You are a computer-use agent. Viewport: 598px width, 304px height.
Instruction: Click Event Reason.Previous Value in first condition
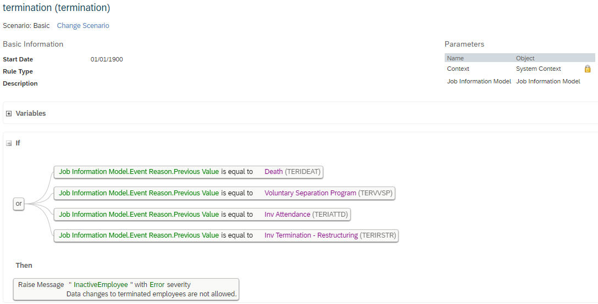click(174, 171)
